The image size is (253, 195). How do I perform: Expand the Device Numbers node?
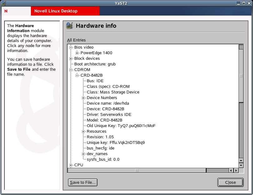pos(83,98)
